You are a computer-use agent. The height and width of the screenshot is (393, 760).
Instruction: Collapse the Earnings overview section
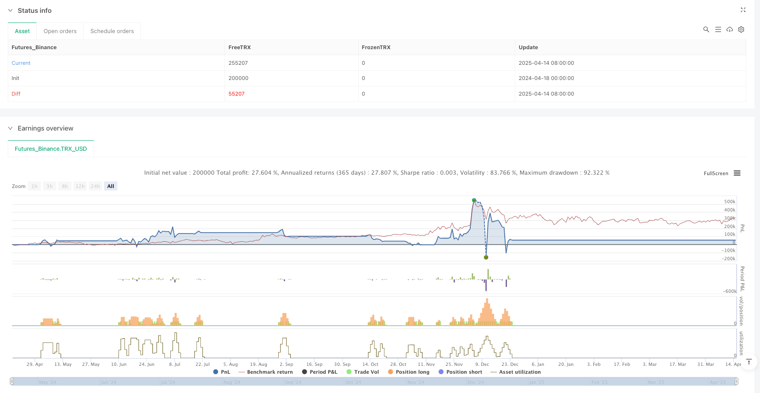11,128
